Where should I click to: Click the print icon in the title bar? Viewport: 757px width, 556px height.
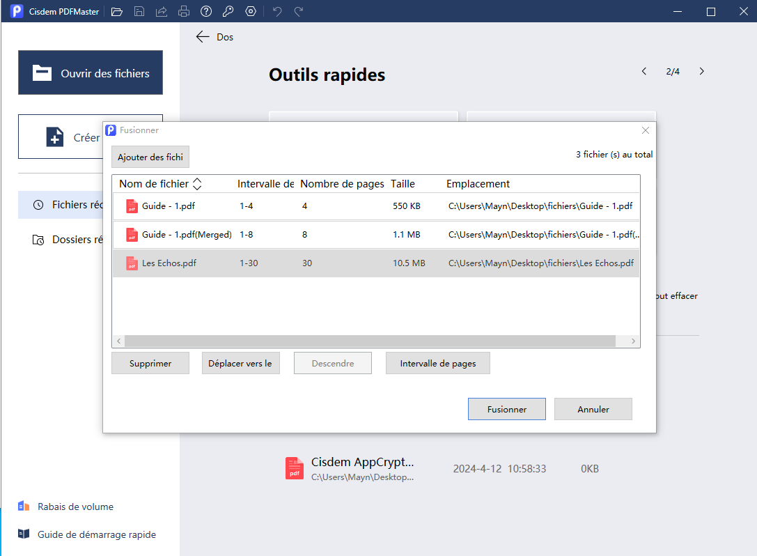tap(183, 12)
